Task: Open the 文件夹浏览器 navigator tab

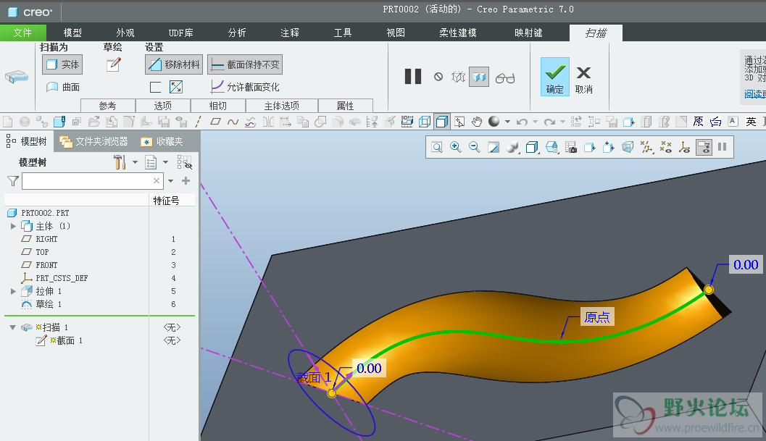Action: pos(93,142)
